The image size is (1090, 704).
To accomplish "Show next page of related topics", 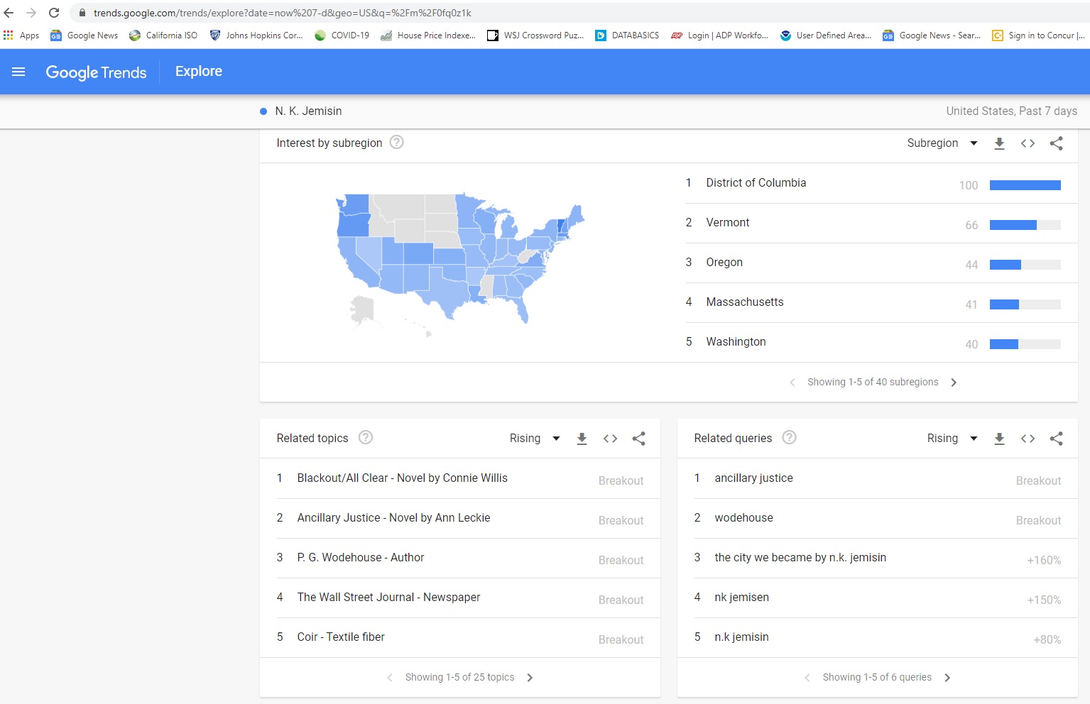I will [x=530, y=678].
